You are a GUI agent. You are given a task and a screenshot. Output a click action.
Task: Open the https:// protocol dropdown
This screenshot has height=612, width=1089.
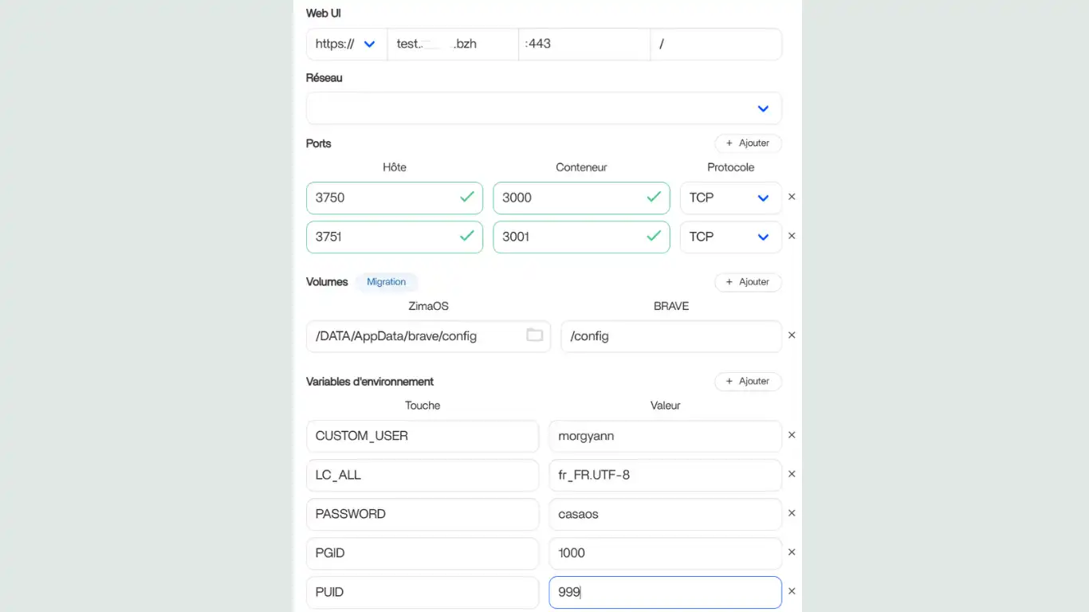point(346,45)
